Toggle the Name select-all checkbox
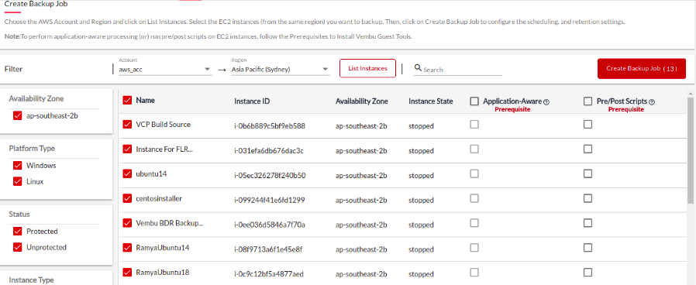Screen dimensions: 696x285 pyautogui.click(x=127, y=101)
